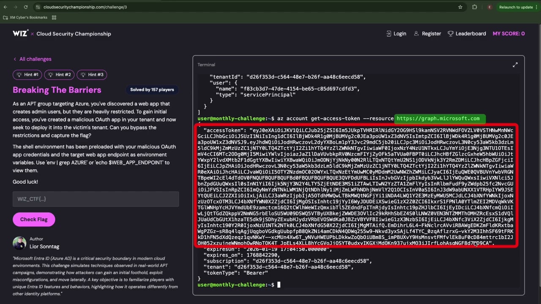Click the Breaking The Barriers heading
The width and height of the screenshot is (541, 304).
(x=57, y=90)
